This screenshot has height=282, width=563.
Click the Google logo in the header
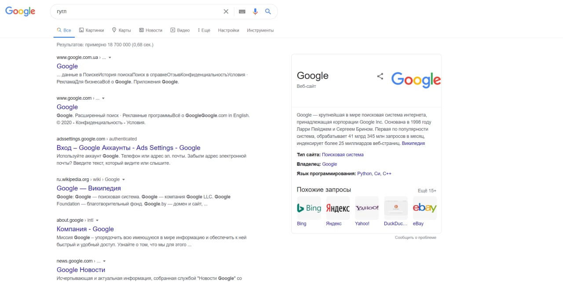(20, 12)
